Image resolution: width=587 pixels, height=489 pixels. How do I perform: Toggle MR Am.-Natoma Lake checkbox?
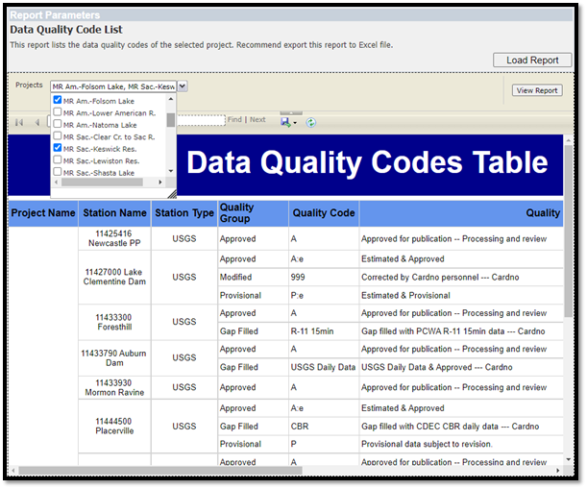pos(58,124)
